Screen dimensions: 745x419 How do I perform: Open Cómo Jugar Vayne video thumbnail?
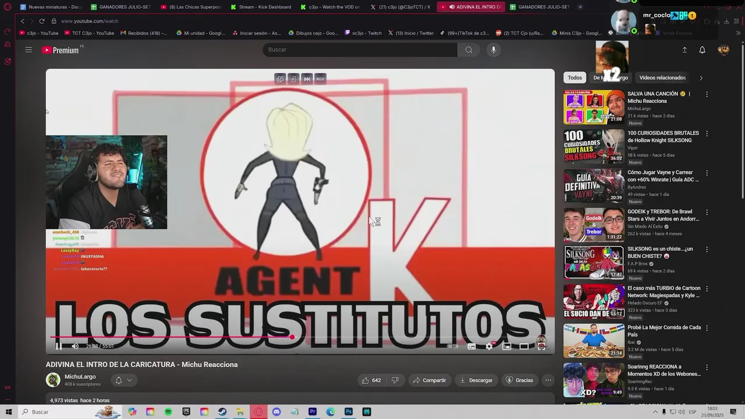pos(594,186)
